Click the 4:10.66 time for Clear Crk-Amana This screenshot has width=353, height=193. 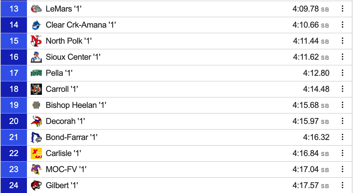305,25
